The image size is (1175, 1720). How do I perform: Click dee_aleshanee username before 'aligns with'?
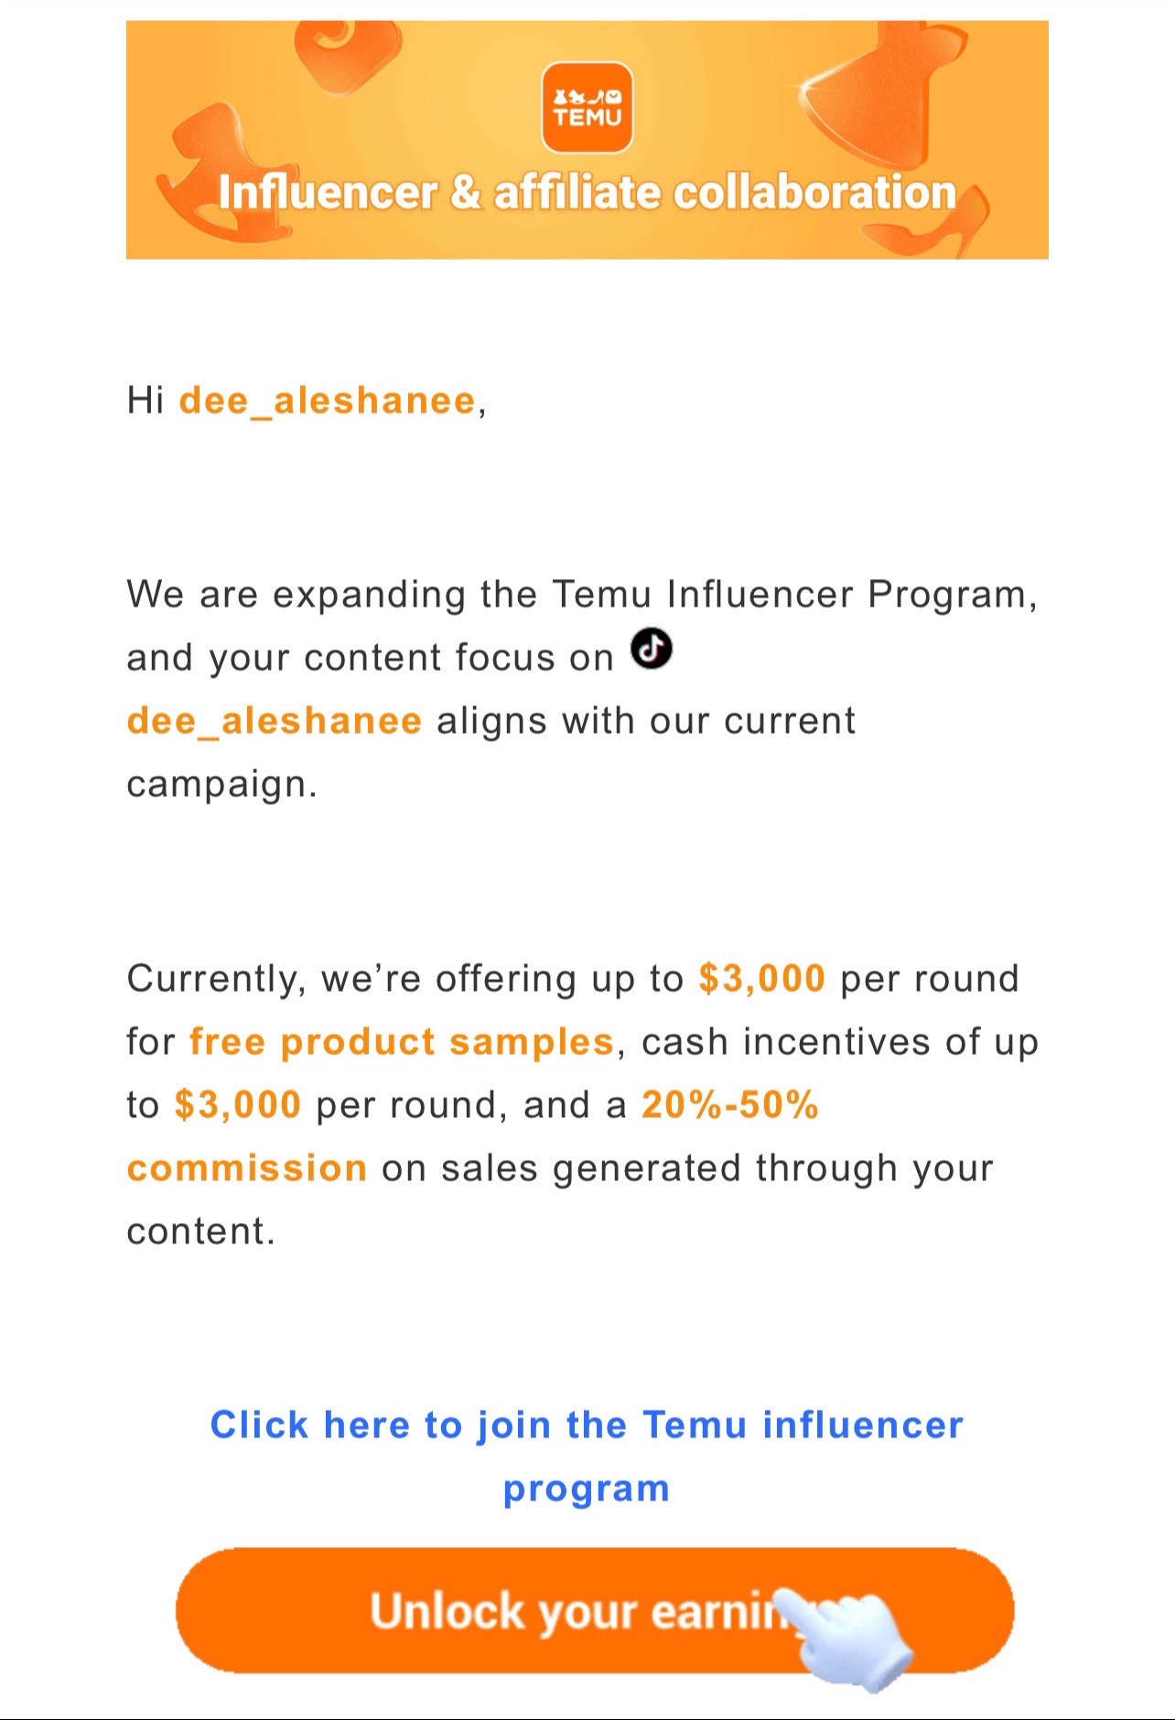(x=275, y=721)
